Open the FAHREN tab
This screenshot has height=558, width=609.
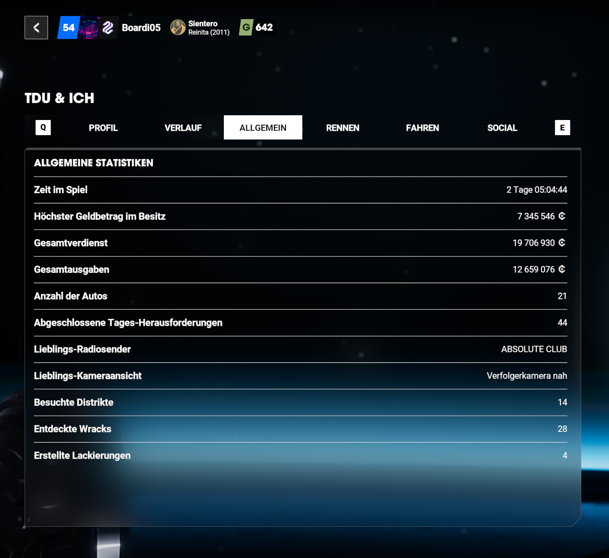click(422, 128)
